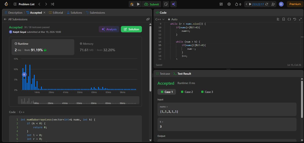The width and height of the screenshot is (304, 143).
Task: Click the curly braces snippet icon
Action: click(x=289, y=19)
